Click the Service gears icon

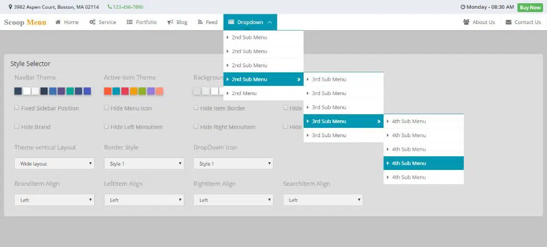tap(92, 22)
